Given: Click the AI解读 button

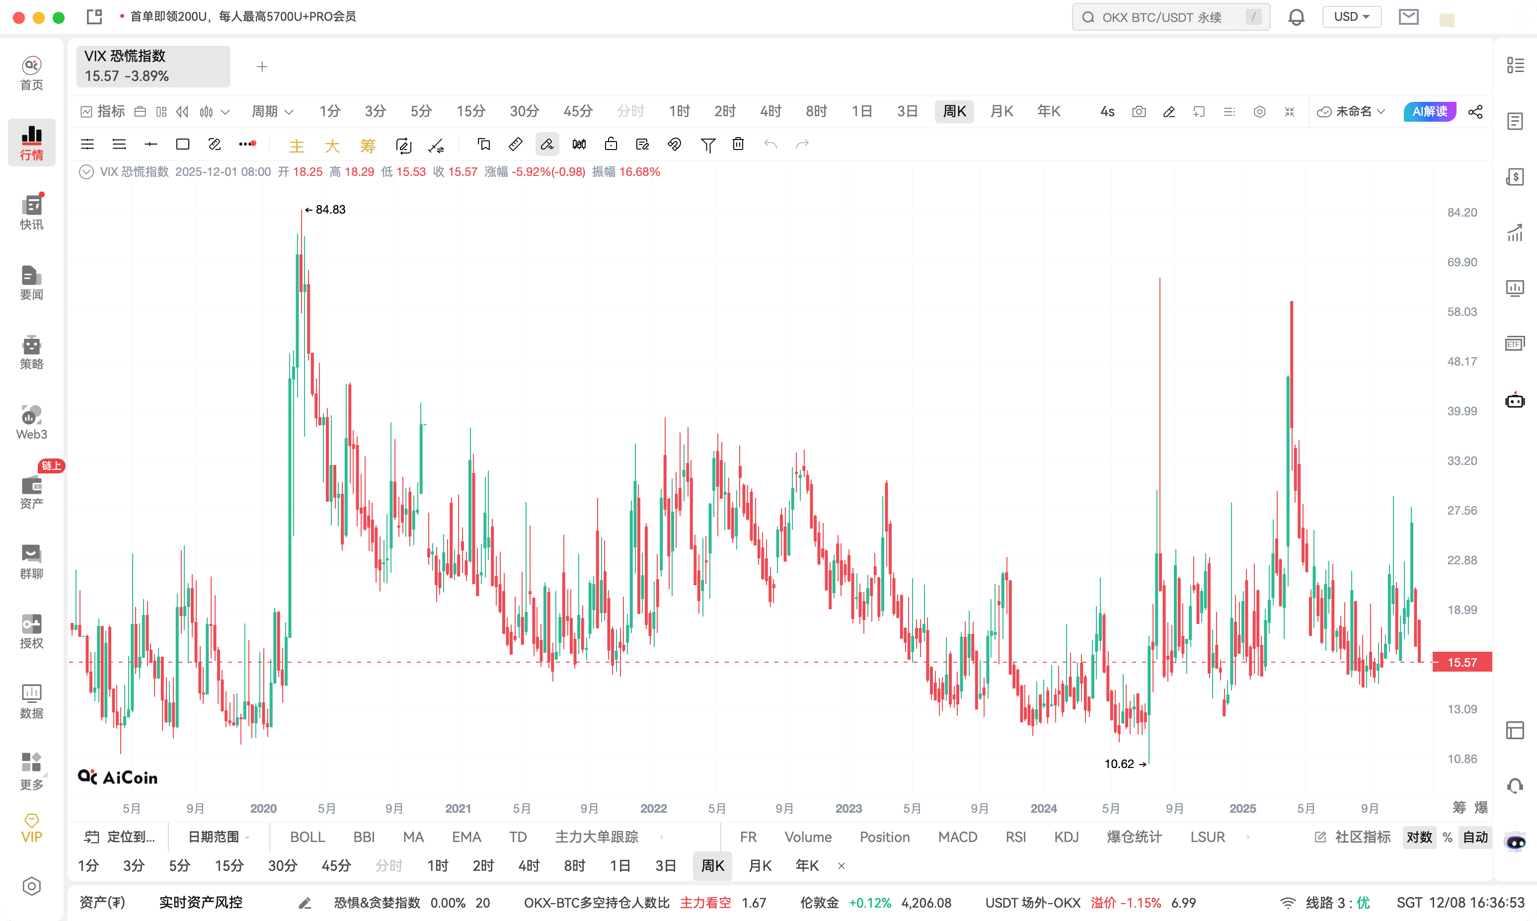Looking at the screenshot, I should click(1429, 112).
